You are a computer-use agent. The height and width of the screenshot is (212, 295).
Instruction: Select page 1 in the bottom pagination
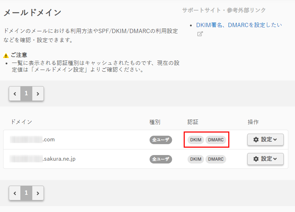coord(26,193)
